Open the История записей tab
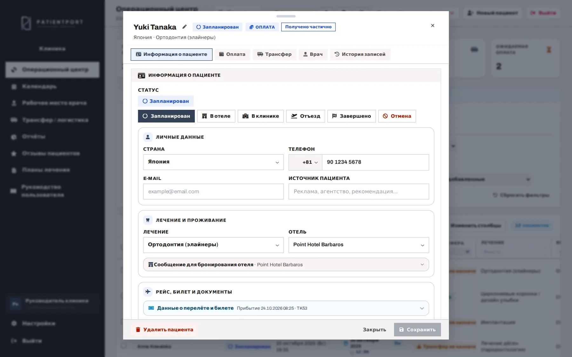Viewport: 572px width, 357px height. (360, 54)
